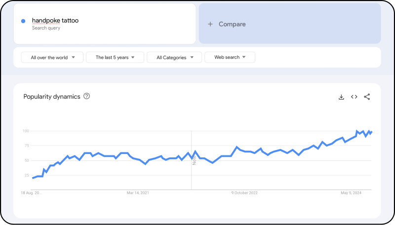This screenshot has height=225, width=395.
Task: Expand The last 5 years dropdown
Action: point(115,57)
